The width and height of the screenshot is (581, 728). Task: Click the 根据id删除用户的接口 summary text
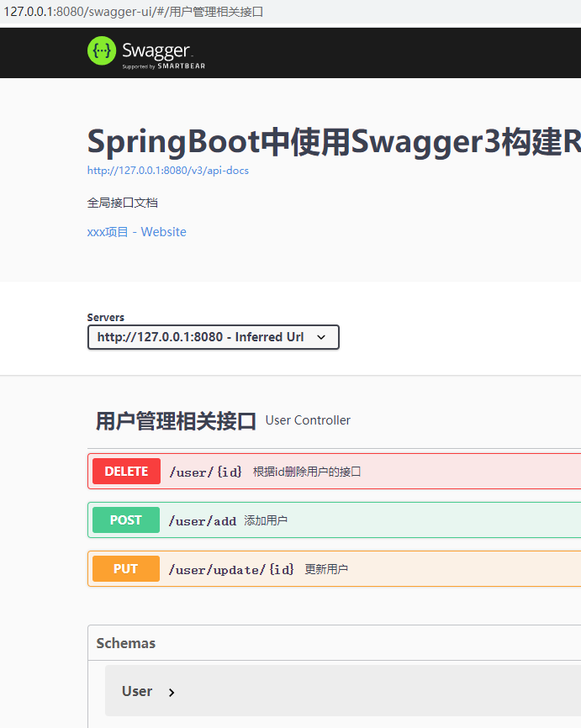[x=307, y=472]
